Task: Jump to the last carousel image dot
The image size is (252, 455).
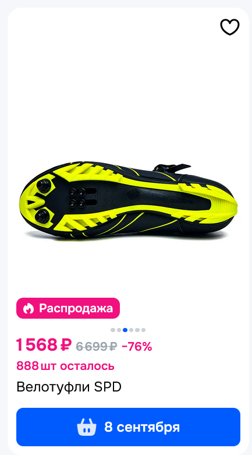Action: pyautogui.click(x=143, y=330)
